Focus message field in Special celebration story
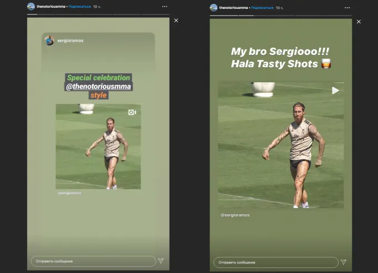 coord(93,261)
